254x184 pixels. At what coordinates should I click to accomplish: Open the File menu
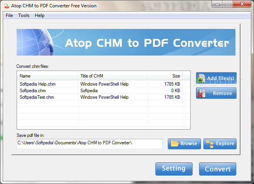coord(9,15)
